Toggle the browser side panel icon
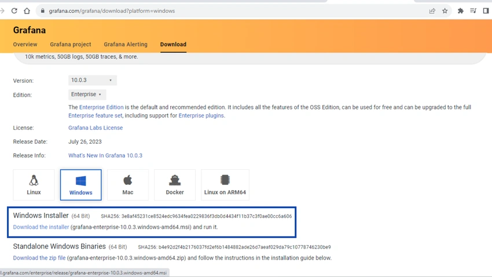 486,11
